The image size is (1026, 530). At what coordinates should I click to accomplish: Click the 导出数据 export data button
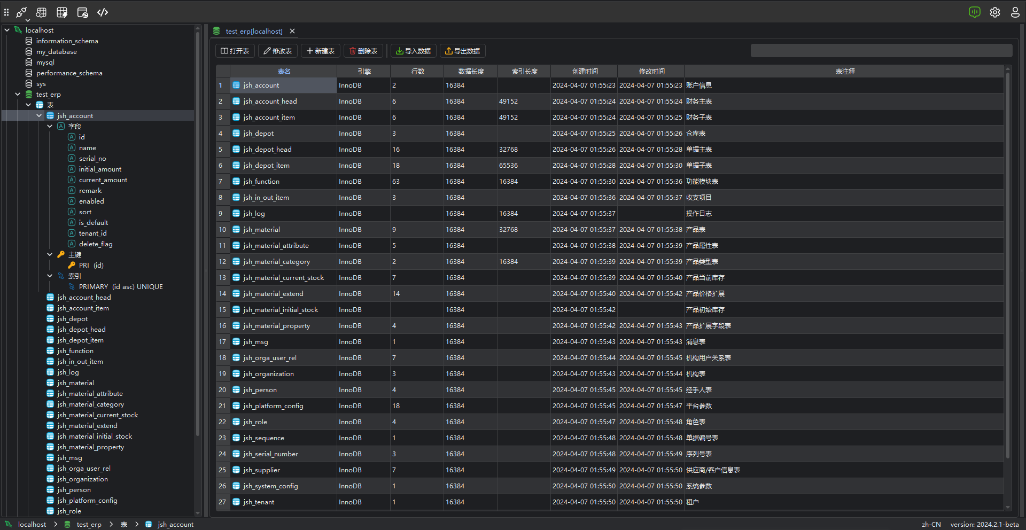(x=463, y=51)
